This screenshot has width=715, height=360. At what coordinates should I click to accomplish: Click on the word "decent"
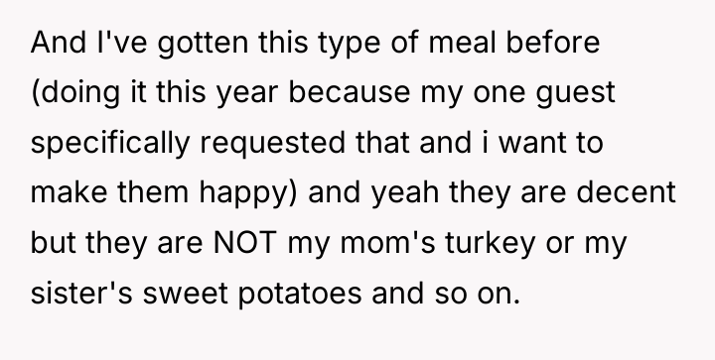tap(626, 192)
